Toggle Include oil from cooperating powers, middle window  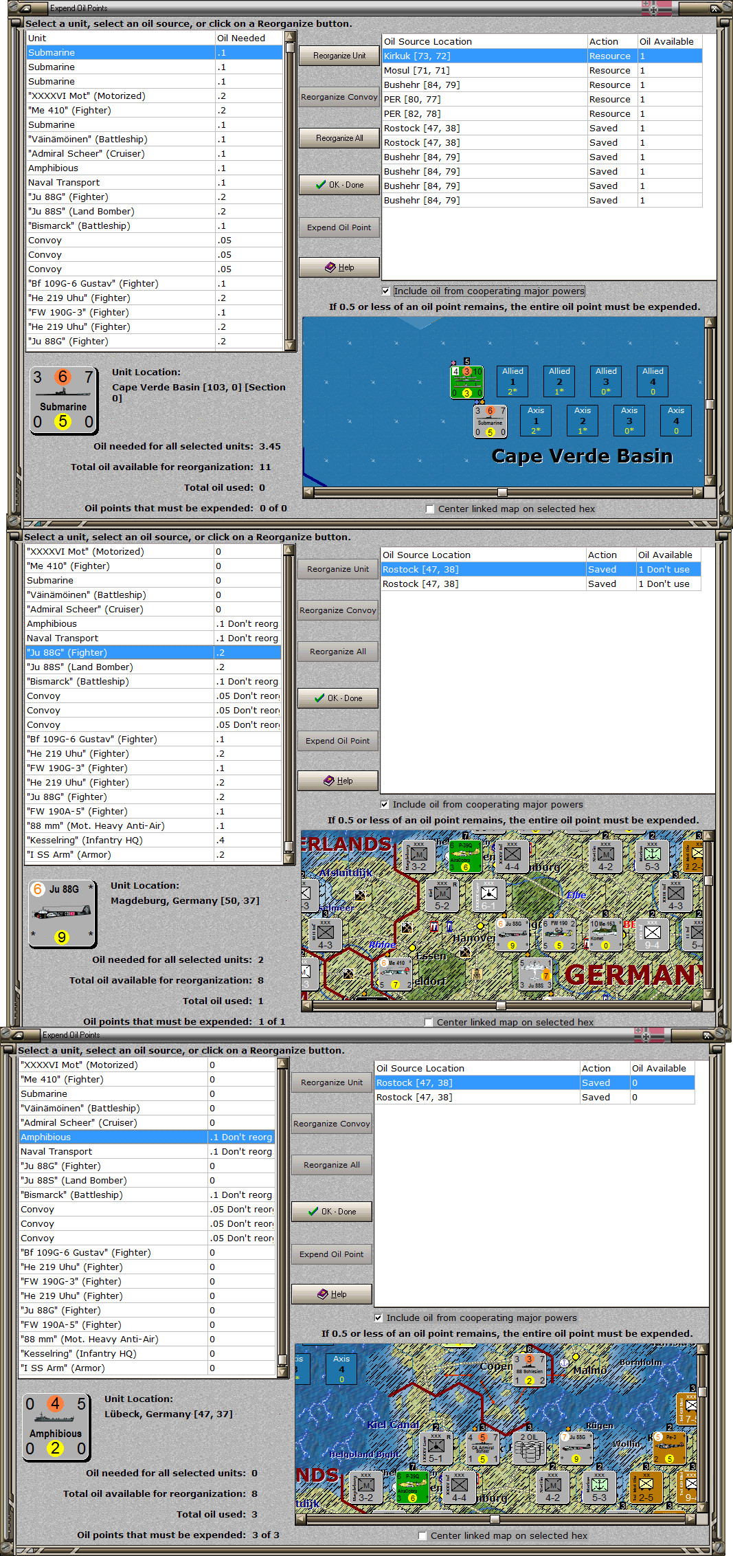tap(384, 805)
